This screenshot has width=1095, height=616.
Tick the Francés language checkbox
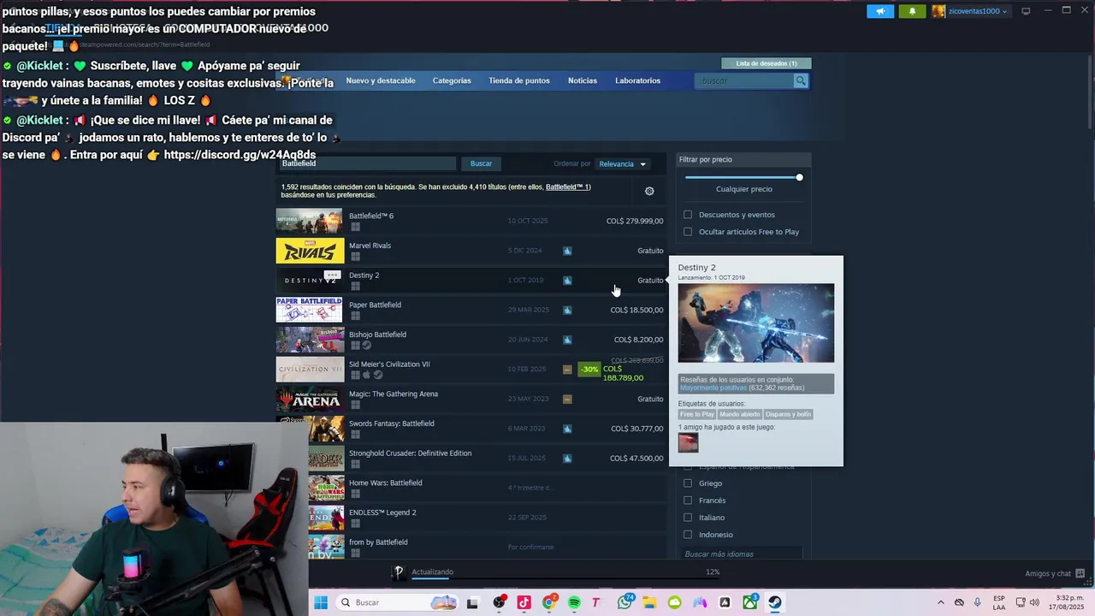(x=688, y=500)
